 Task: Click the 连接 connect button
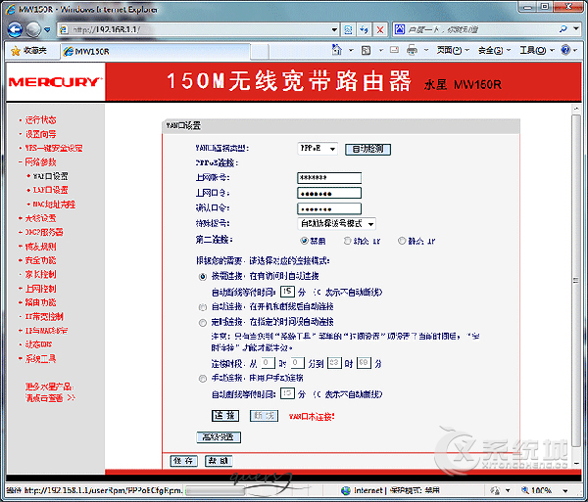point(225,416)
